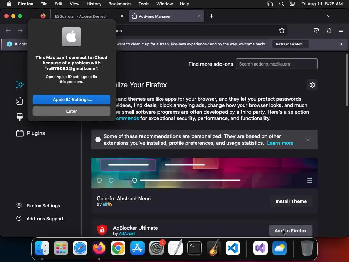
Task: Open the Extensions toolbar puzzle icon
Action: (x=329, y=30)
